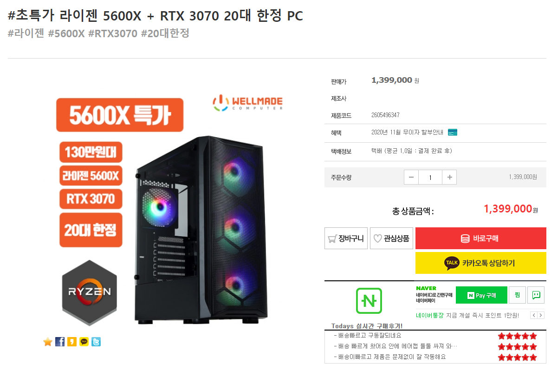Image resolution: width=551 pixels, height=371 pixels.
Task: Share product on Facebook icon
Action: point(60,342)
